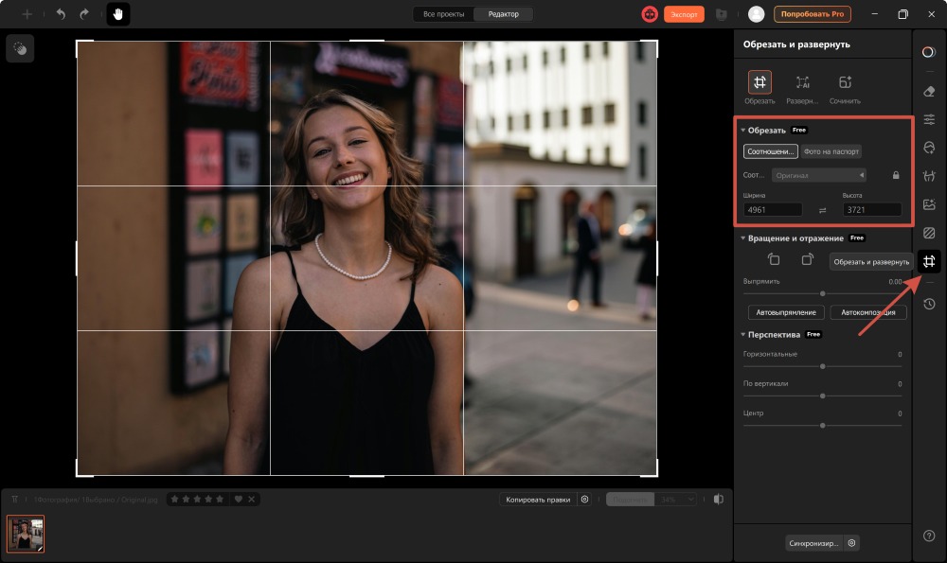Click the Горизонтальные perspective slider handle
The height and width of the screenshot is (563, 947).
822,366
